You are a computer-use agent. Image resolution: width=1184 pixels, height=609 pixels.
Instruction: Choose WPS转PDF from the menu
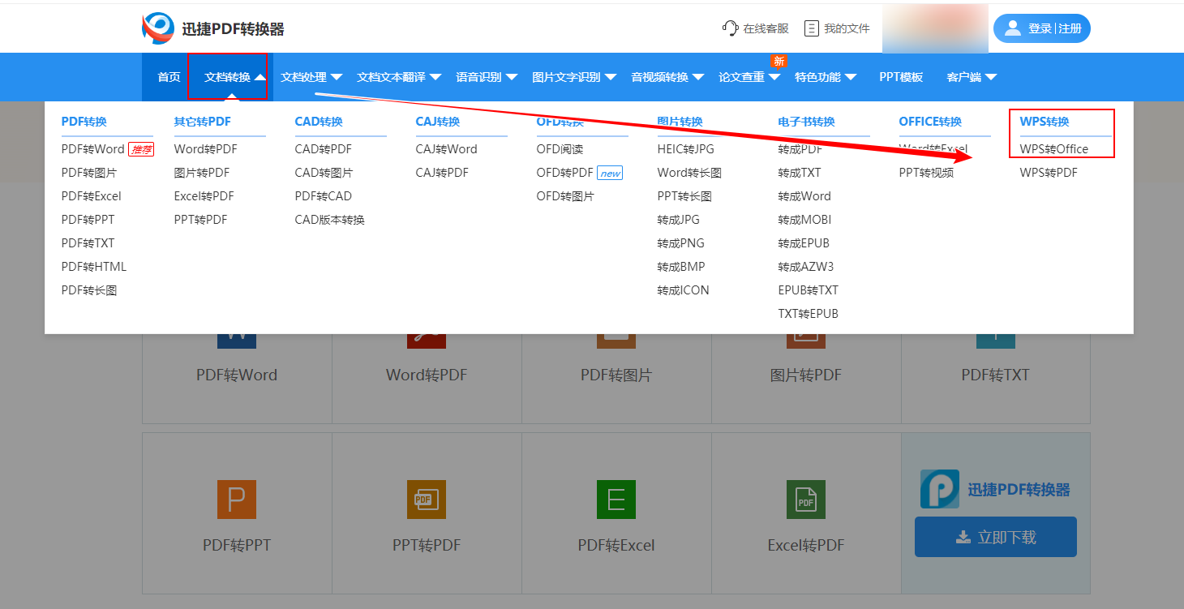(x=1049, y=173)
